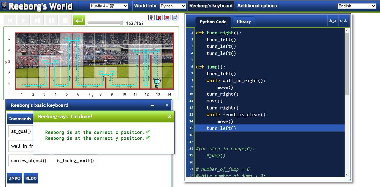Screen dimensions: 380x187
Task: Open the Hurdle 4 world selector dropdown
Action: coord(109,5)
